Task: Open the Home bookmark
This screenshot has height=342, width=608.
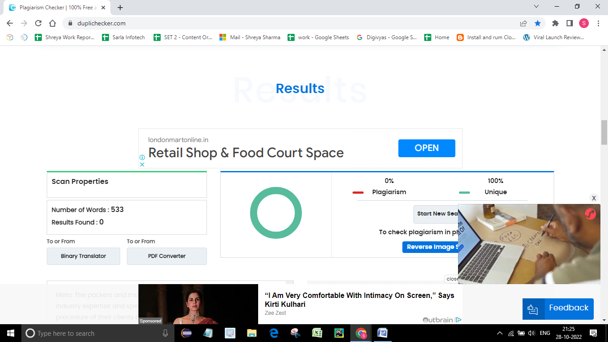Action: pos(437,37)
